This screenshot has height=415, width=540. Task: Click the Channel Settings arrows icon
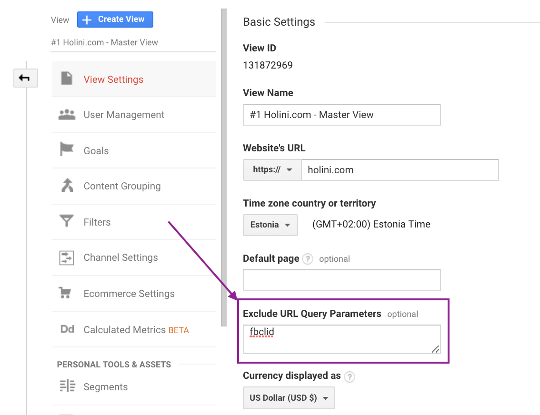tap(67, 258)
